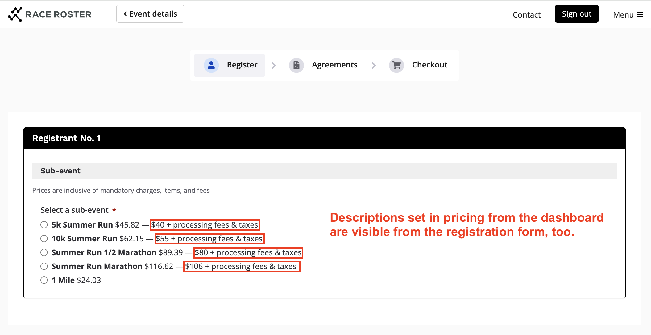Screen dimensions: 651x335
Task: Select the 5k Summer Run radio button
Action: point(44,225)
